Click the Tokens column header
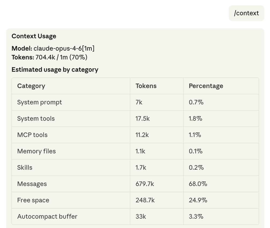Screen dimensions: 270x228 (146, 86)
